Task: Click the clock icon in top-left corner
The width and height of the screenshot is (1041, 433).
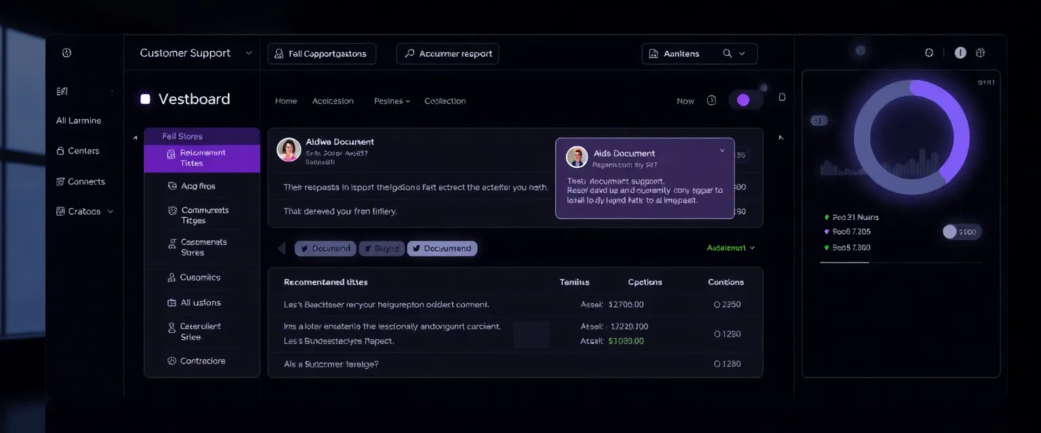Action: click(66, 53)
